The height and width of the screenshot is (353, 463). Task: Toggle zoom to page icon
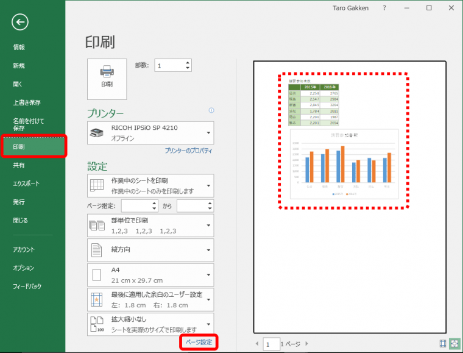[x=454, y=343]
